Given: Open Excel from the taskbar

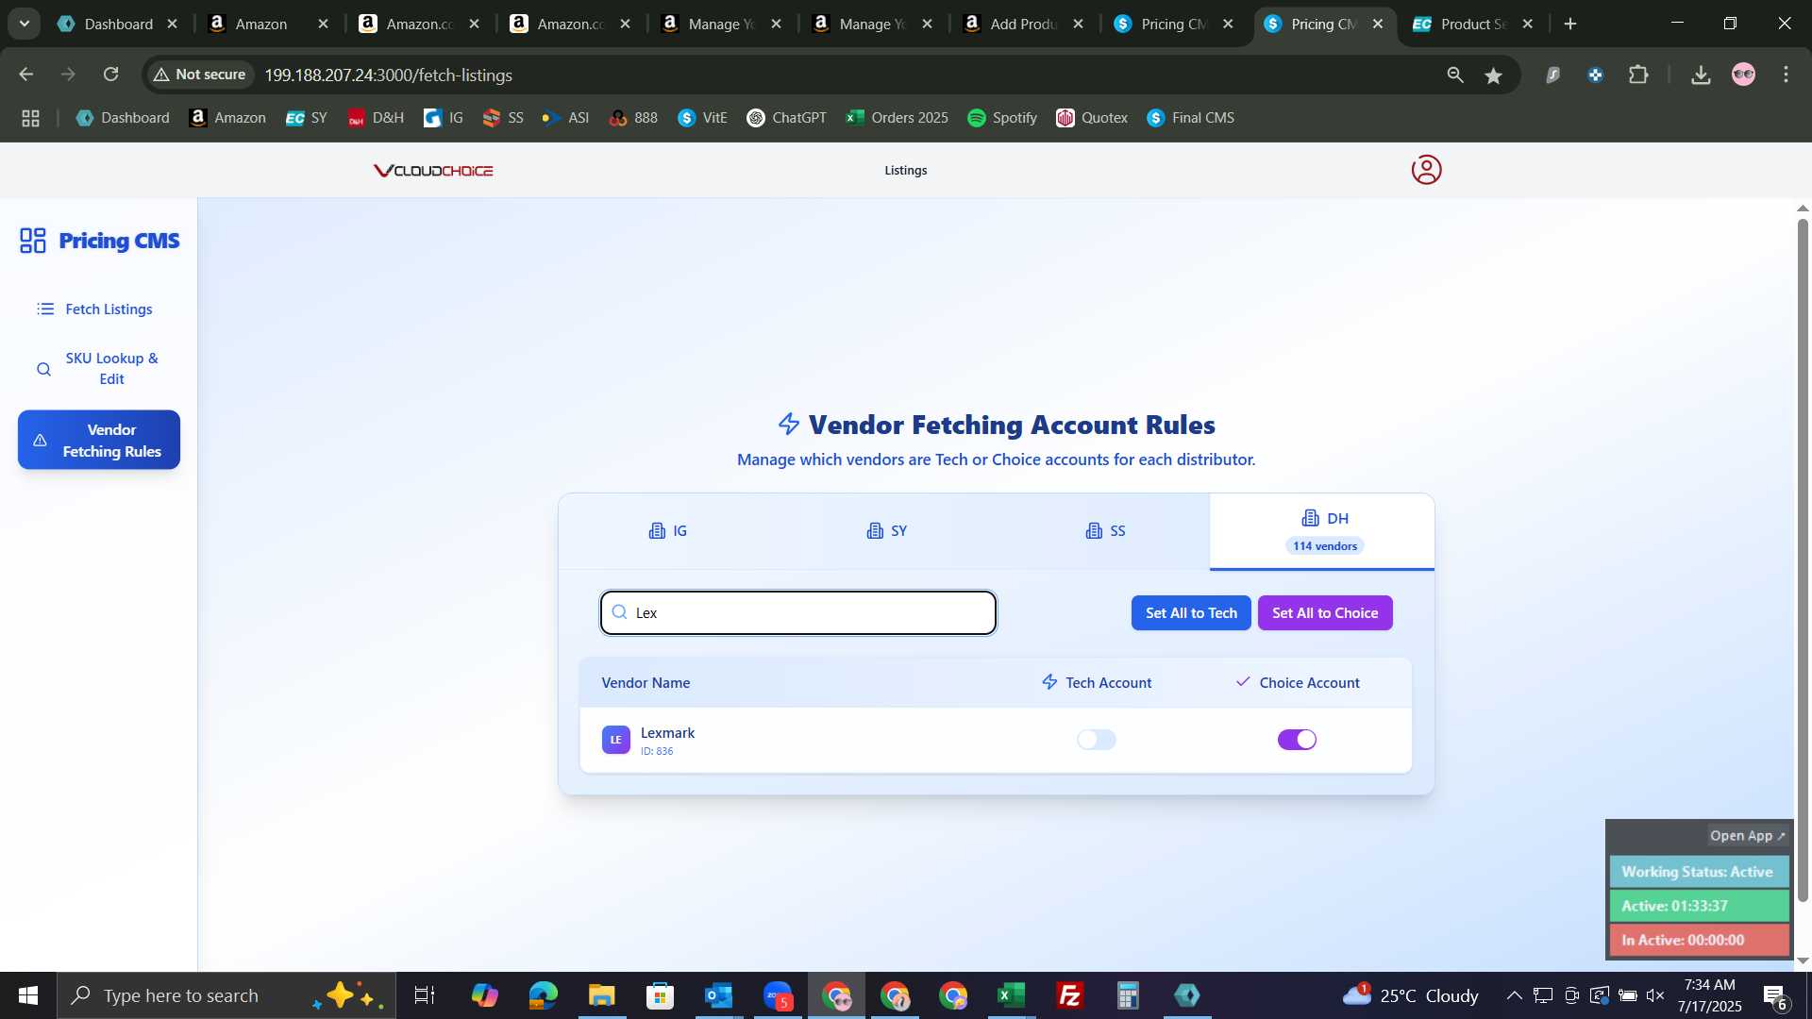Looking at the screenshot, I should [x=1011, y=995].
